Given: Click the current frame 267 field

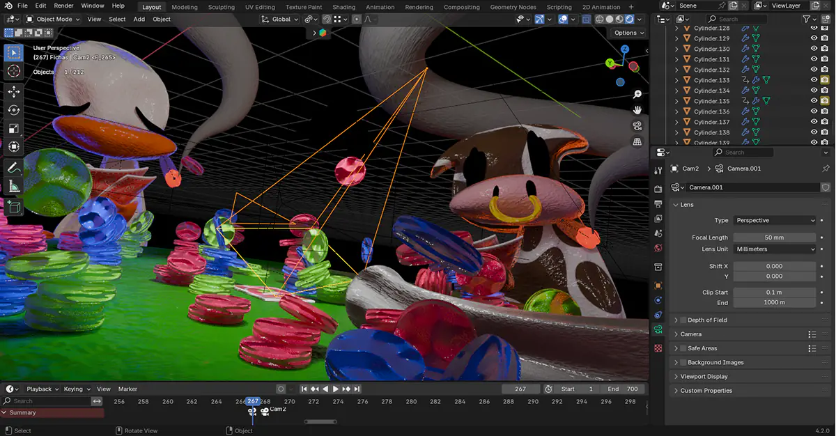Looking at the screenshot, I should point(520,389).
